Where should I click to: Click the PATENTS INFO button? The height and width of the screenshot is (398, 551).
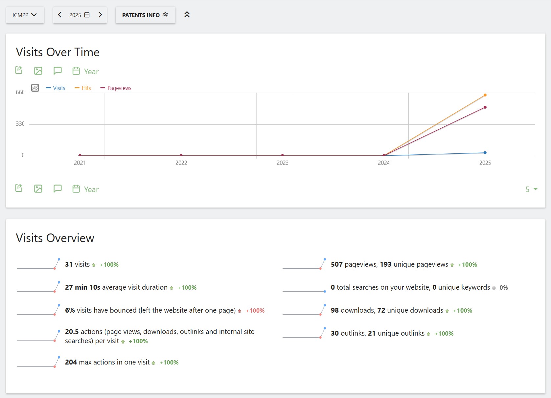click(x=145, y=15)
